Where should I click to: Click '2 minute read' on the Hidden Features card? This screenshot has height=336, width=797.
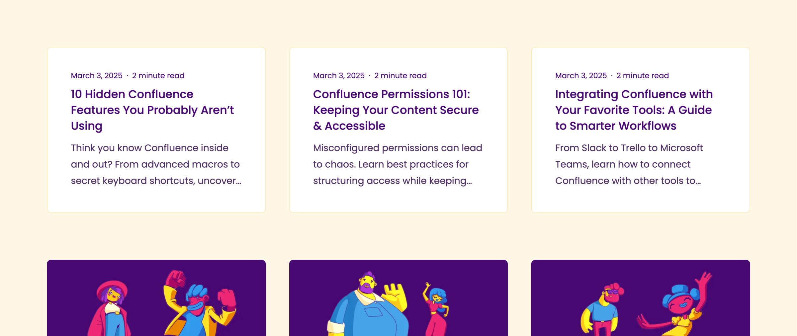coord(158,76)
